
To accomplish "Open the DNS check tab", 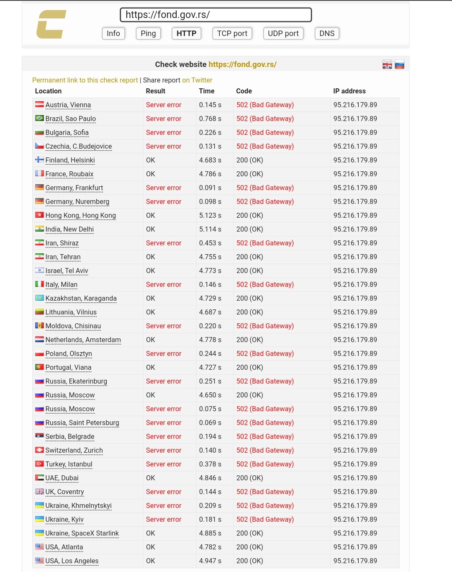I will click(327, 33).
